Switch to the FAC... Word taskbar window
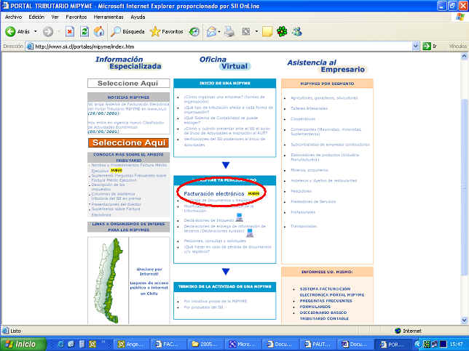Screen dimensions: 469x351 point(168,344)
